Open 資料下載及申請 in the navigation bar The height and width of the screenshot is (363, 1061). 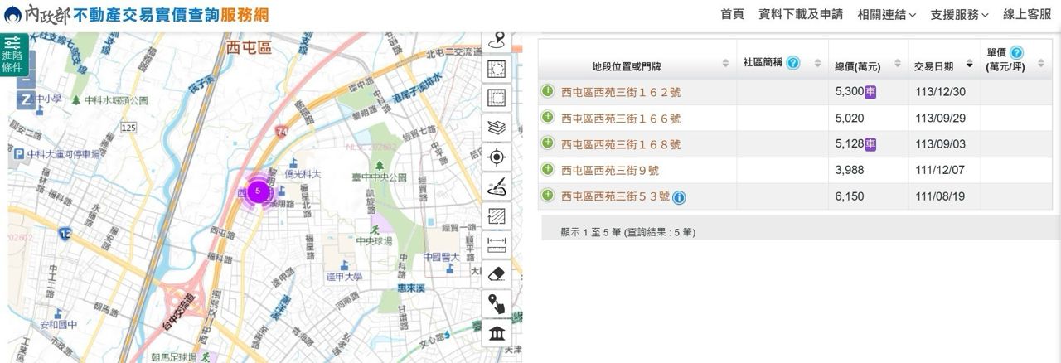coord(801,15)
